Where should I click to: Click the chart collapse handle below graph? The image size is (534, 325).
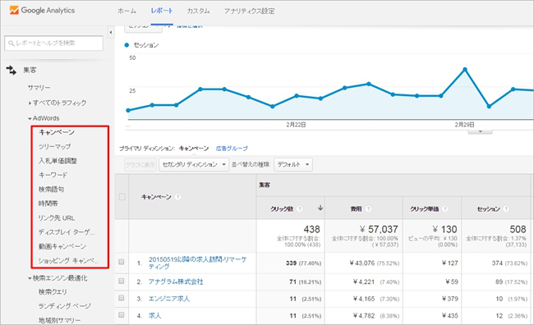click(x=481, y=131)
